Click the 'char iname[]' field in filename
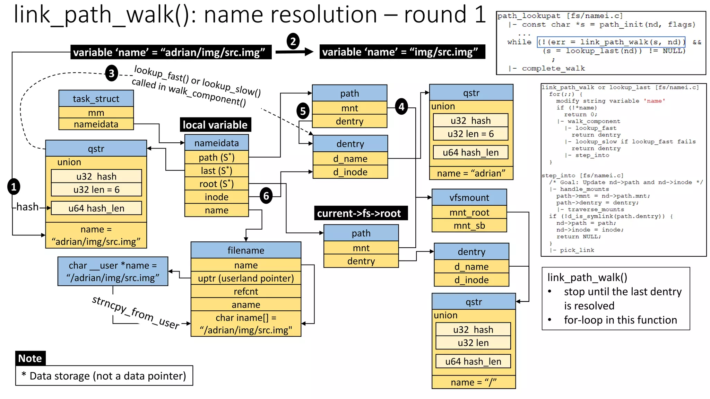 [246, 323]
